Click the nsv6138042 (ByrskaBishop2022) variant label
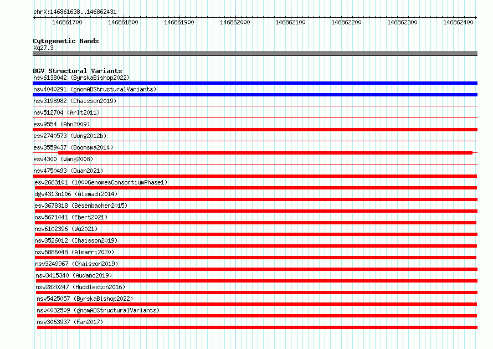 click(81, 78)
